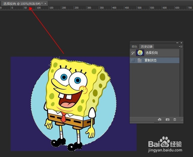This screenshot has height=157, width=193.
Task: Click the history panel bottom resize handle
Action: pyautogui.click(x=156, y=123)
